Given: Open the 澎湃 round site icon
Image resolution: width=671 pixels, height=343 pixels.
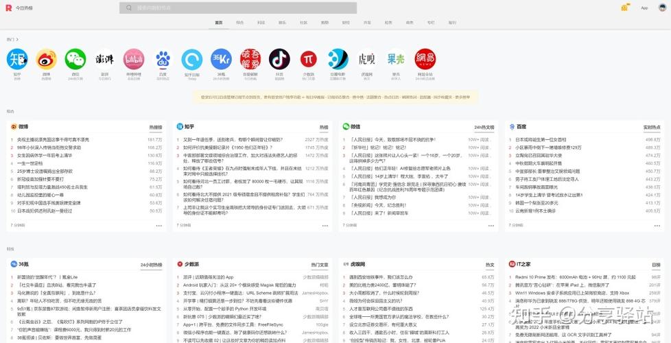Looking at the screenshot, I should coord(104,59).
